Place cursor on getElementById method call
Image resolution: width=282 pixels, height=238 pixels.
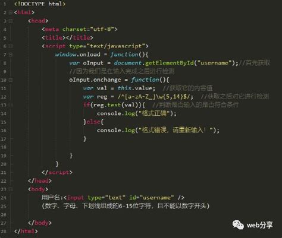pyautogui.click(x=170, y=63)
